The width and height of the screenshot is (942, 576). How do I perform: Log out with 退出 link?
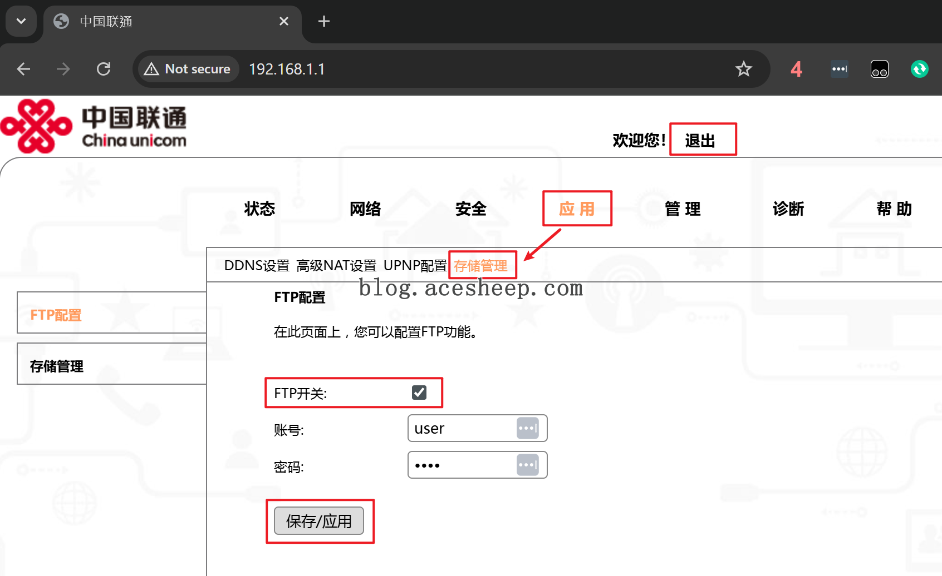700,140
